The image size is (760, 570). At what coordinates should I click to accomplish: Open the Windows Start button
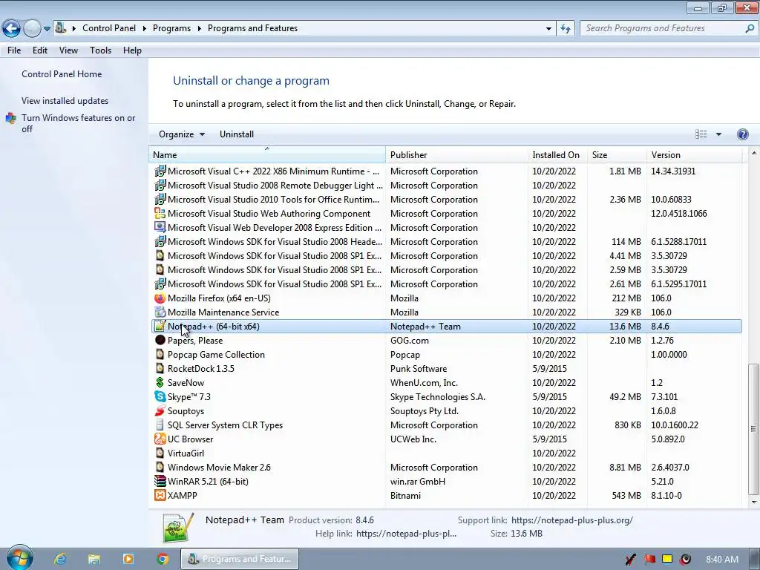tap(20, 558)
